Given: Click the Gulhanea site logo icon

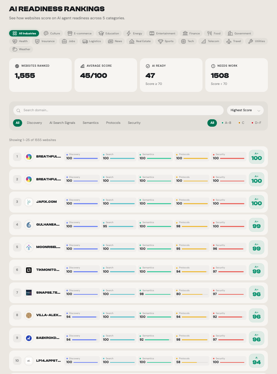Looking at the screenshot, I should coord(29,225).
